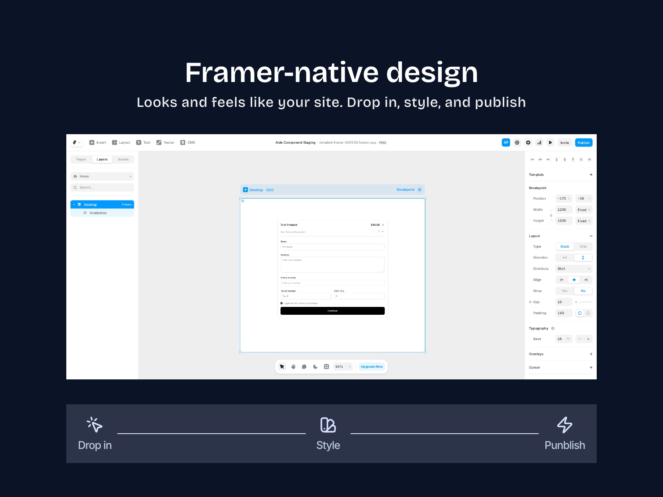Select the Hand tool in bottom toolbar
This screenshot has width=663, height=497.
[294, 367]
